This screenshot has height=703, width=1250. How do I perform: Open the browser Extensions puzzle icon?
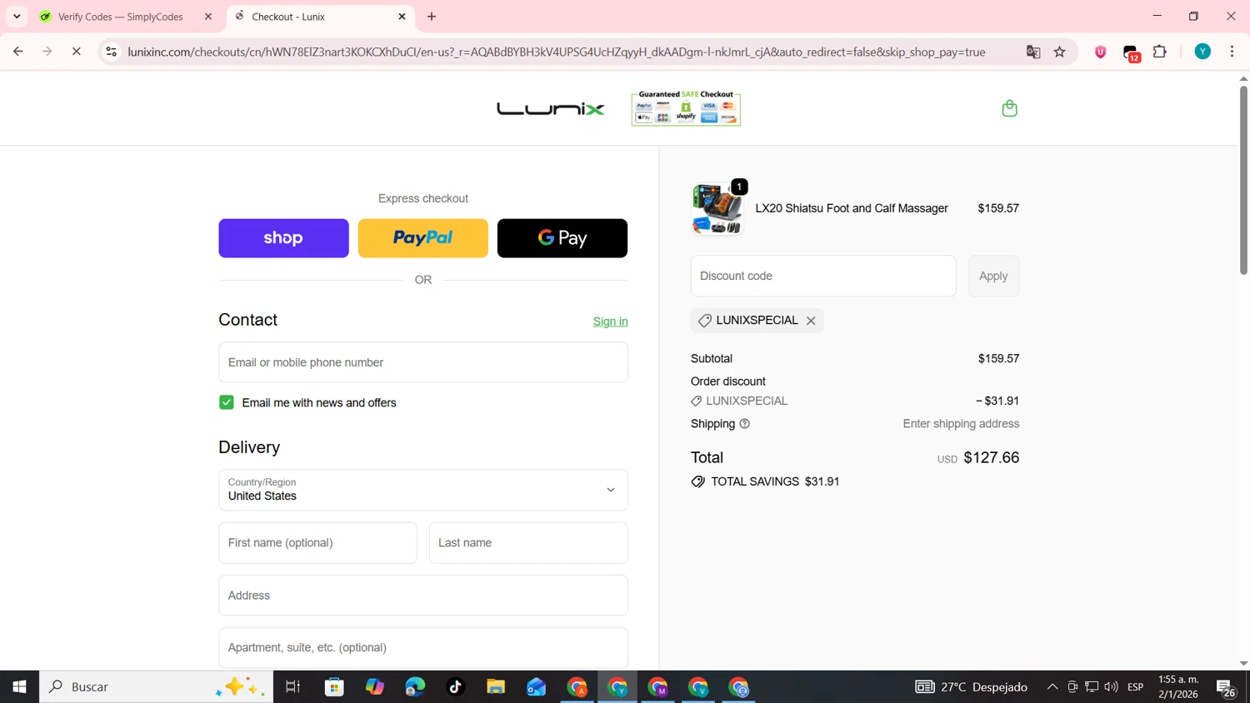point(1160,52)
